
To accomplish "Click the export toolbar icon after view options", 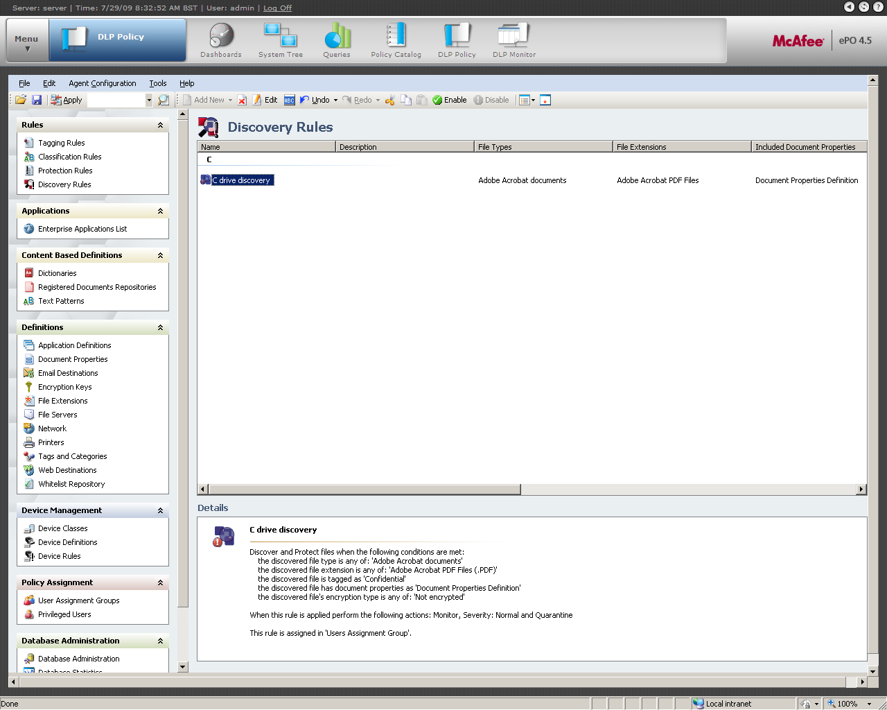I will click(x=545, y=100).
